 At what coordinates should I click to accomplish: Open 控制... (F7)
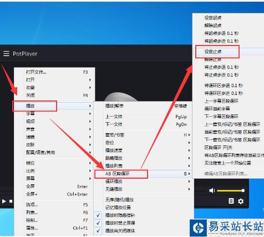pyautogui.click(x=54, y=220)
